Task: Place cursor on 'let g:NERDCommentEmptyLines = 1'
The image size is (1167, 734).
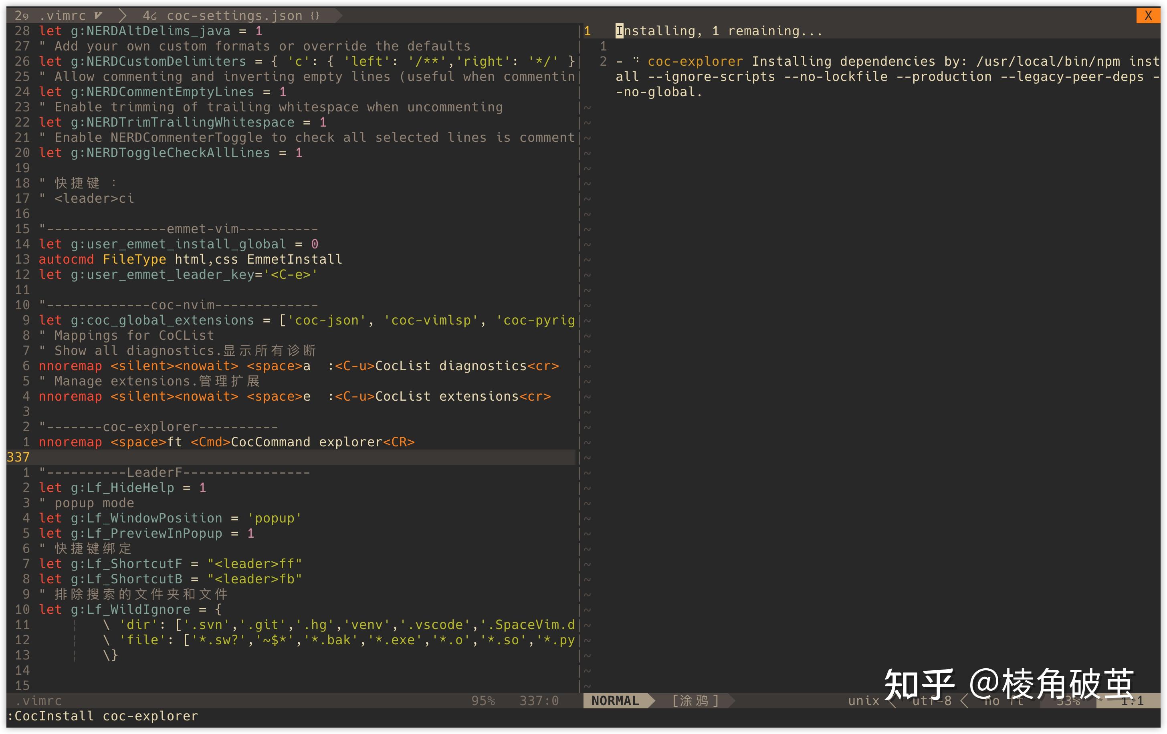Action: click(163, 92)
